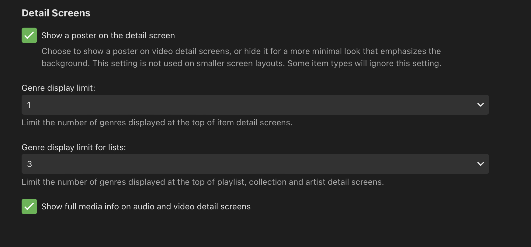The image size is (531, 247).
Task: Click the 'Show a poster on the detail screen' label
Action: click(108, 36)
